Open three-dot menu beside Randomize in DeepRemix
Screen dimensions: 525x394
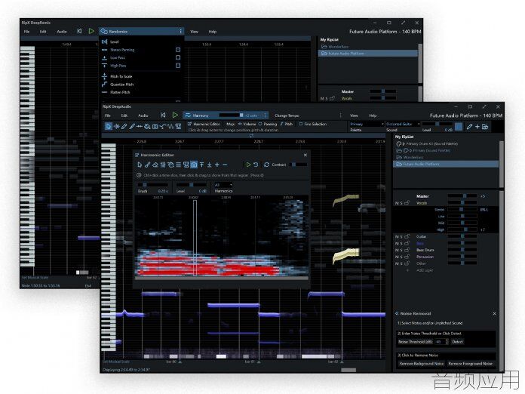coord(181,31)
